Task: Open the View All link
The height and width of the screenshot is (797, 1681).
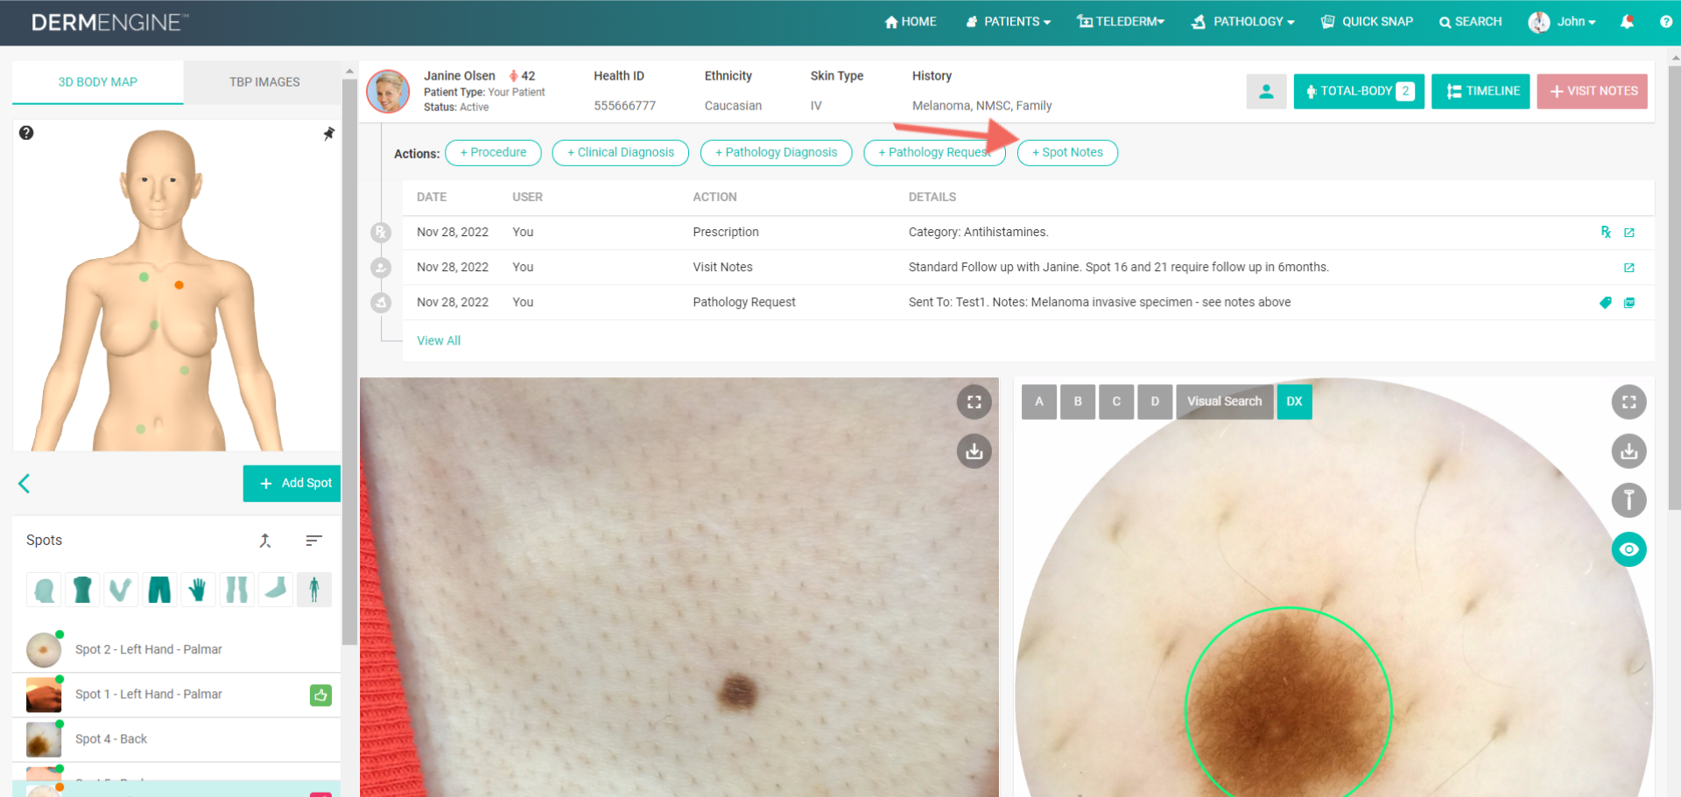Action: click(439, 341)
